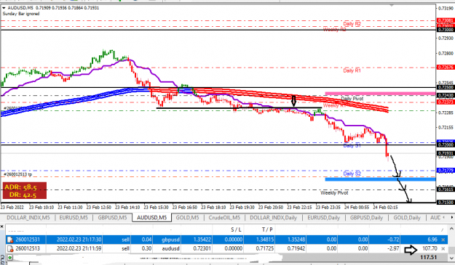
Task: Click total profit 117.51
Action: 429,257
